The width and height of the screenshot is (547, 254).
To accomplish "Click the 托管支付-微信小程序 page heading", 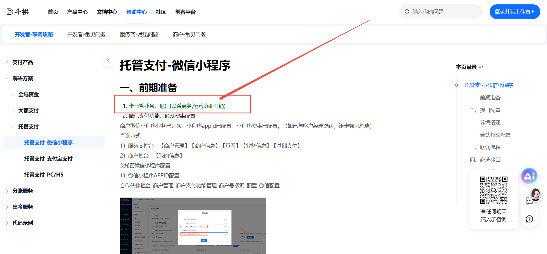I will 175,65.
